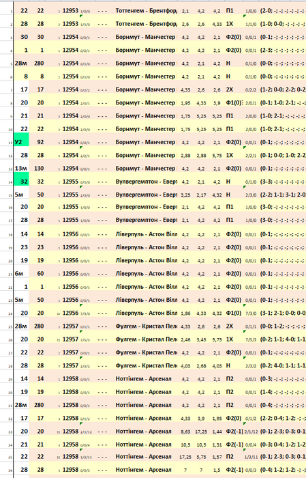
Task: Select the "1,44" odds cell
Action: [x=217, y=432]
